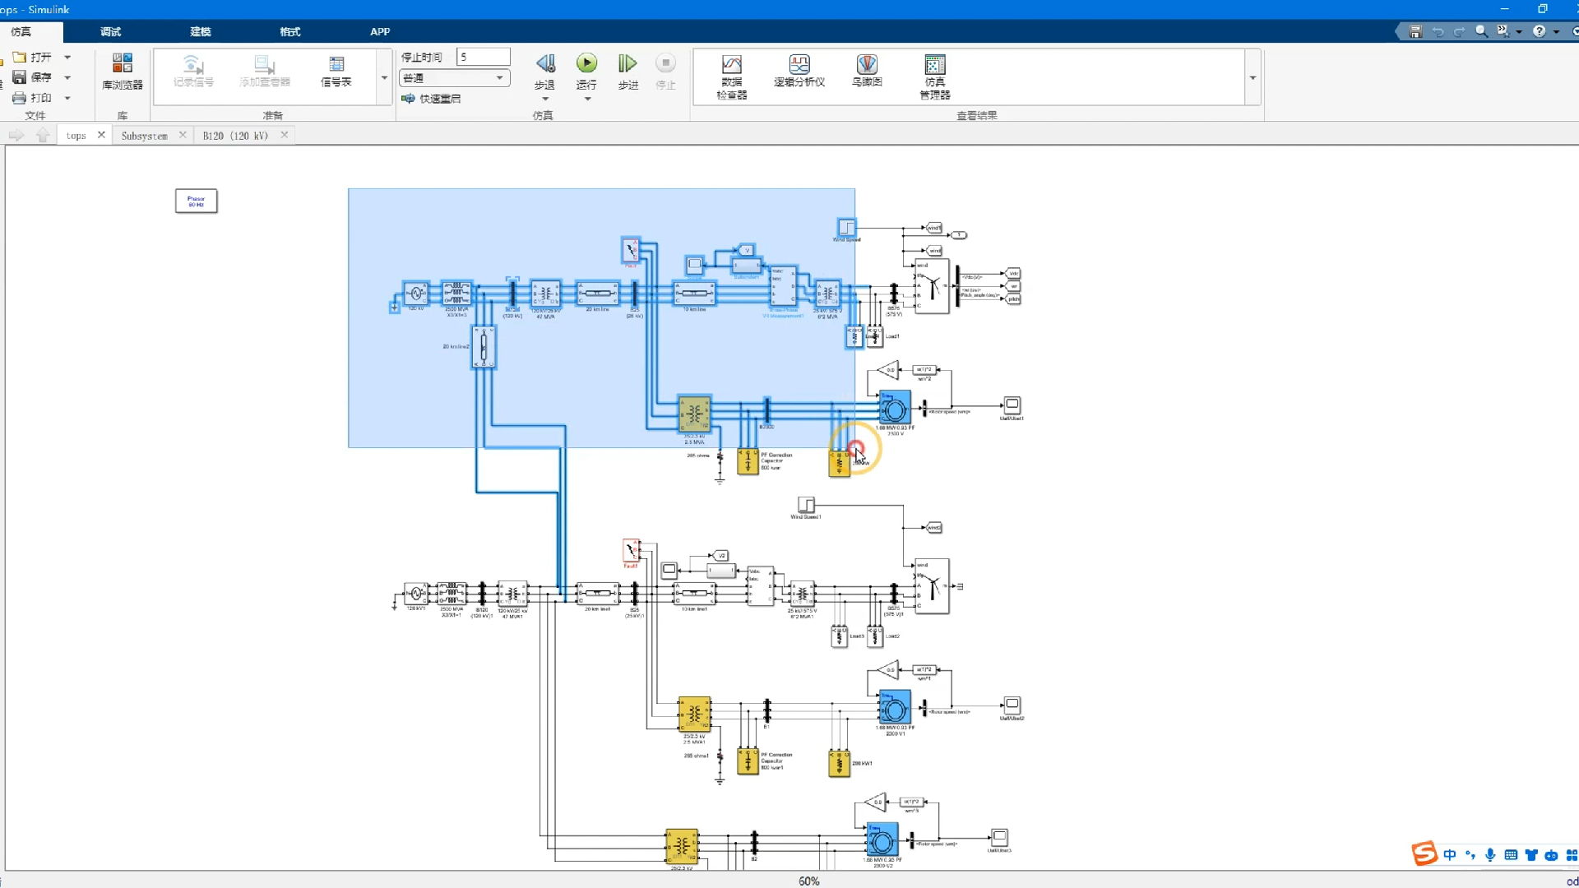Open the dropdown arrow next to Save (保存)
The height and width of the screenshot is (888, 1579).
[x=67, y=77]
